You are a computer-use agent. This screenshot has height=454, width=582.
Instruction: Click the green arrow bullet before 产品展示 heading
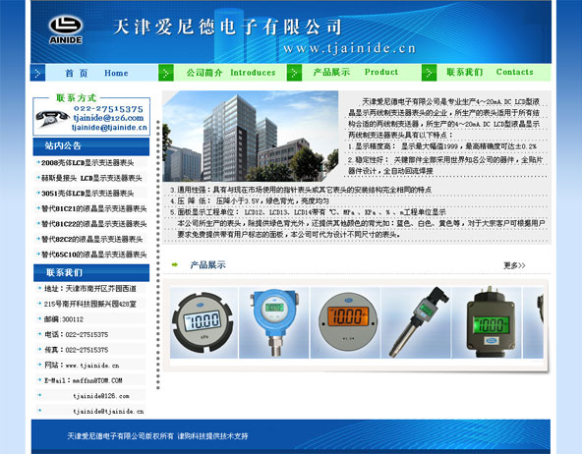click(174, 265)
